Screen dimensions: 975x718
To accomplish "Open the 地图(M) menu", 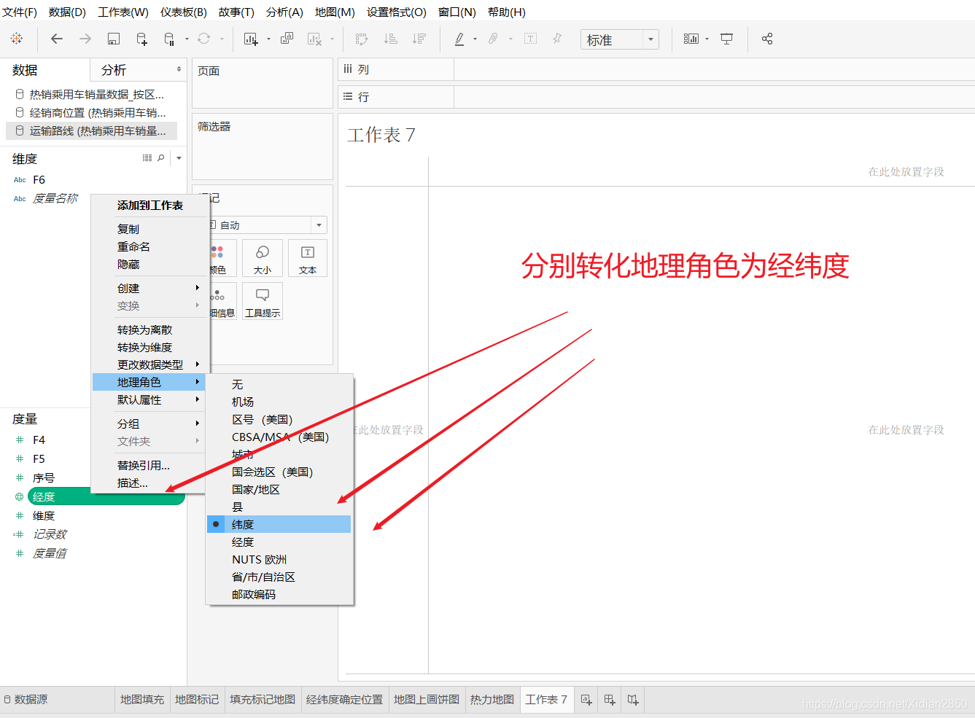I will pyautogui.click(x=335, y=12).
